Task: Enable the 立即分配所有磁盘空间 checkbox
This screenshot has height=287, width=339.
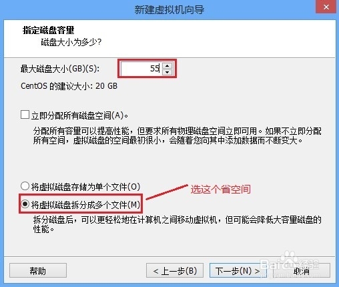Action: point(25,115)
